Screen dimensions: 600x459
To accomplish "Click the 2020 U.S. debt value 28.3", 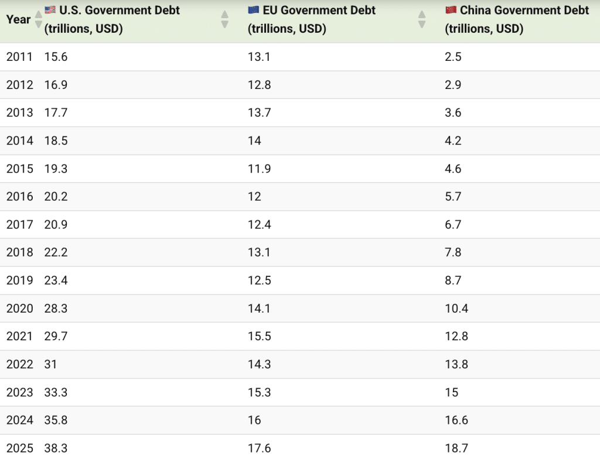I will [56, 309].
